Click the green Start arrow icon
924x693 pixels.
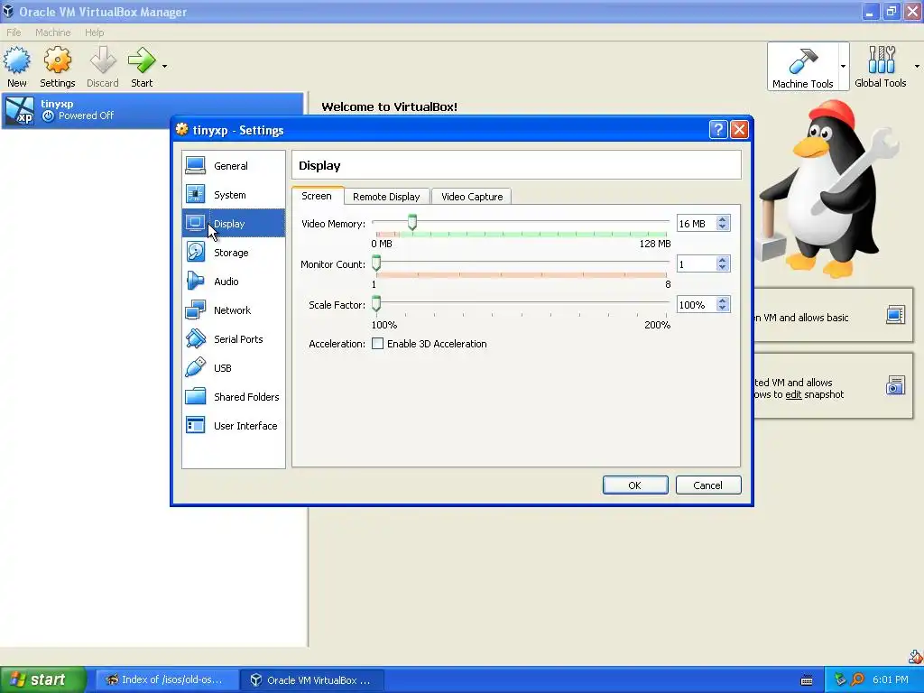click(142, 60)
